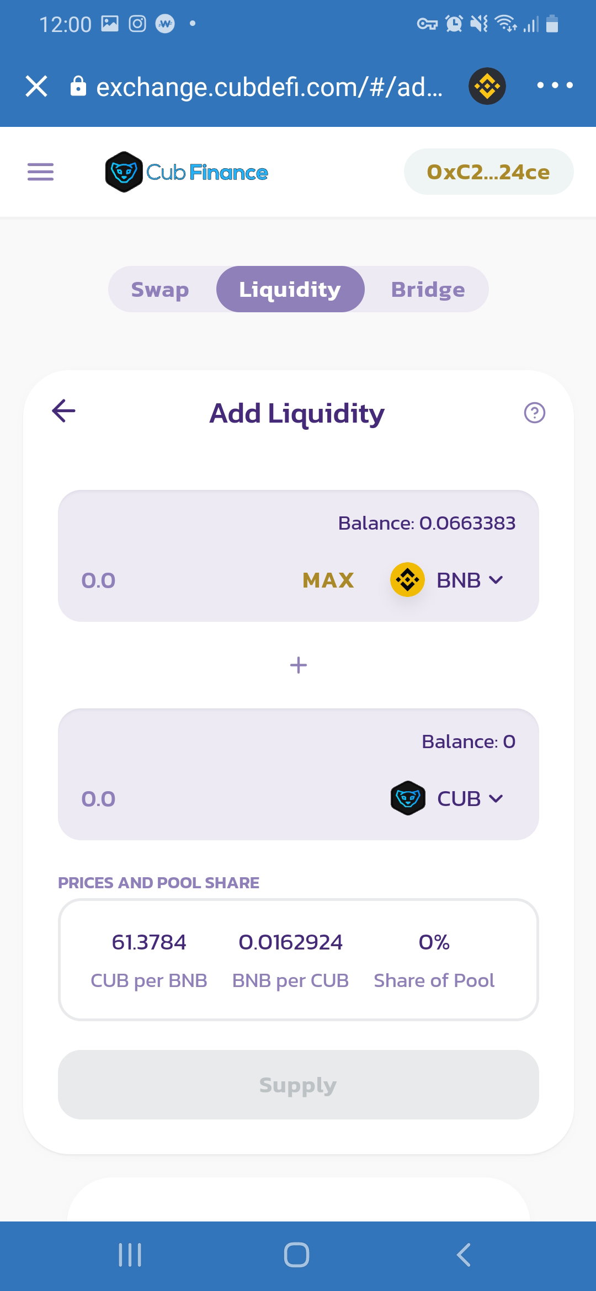Open the browser three-dot options menu
Viewport: 596px width, 1291px height.
coord(555,86)
